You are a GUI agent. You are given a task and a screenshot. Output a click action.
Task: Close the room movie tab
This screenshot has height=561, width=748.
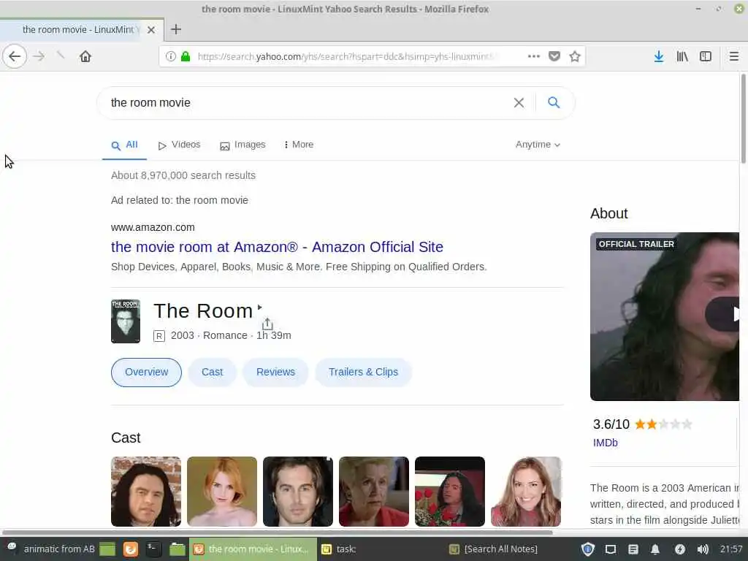point(151,29)
